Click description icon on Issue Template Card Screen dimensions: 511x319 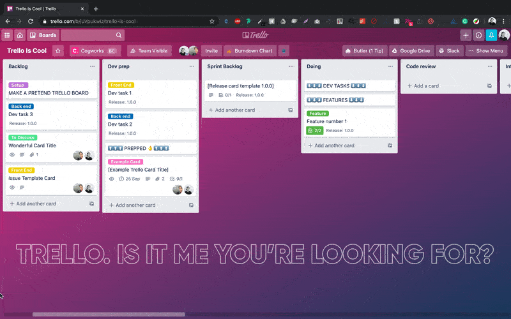[x=22, y=188]
